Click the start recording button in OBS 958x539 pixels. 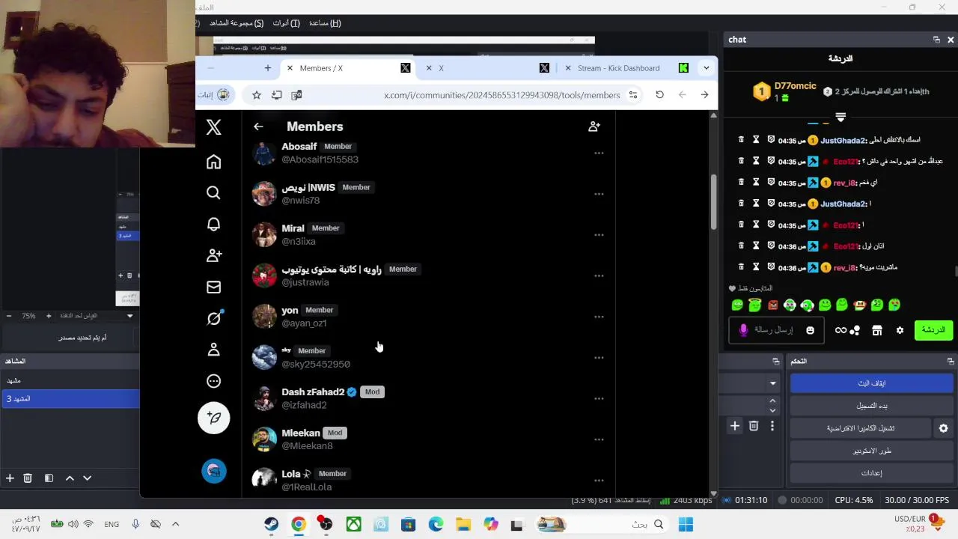pyautogui.click(x=871, y=406)
